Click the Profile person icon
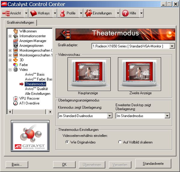 coord(63,13)
